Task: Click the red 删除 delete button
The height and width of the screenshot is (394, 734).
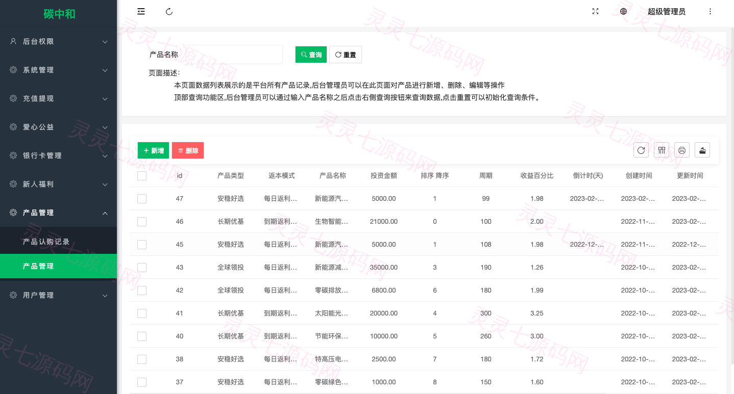Action: (x=188, y=150)
